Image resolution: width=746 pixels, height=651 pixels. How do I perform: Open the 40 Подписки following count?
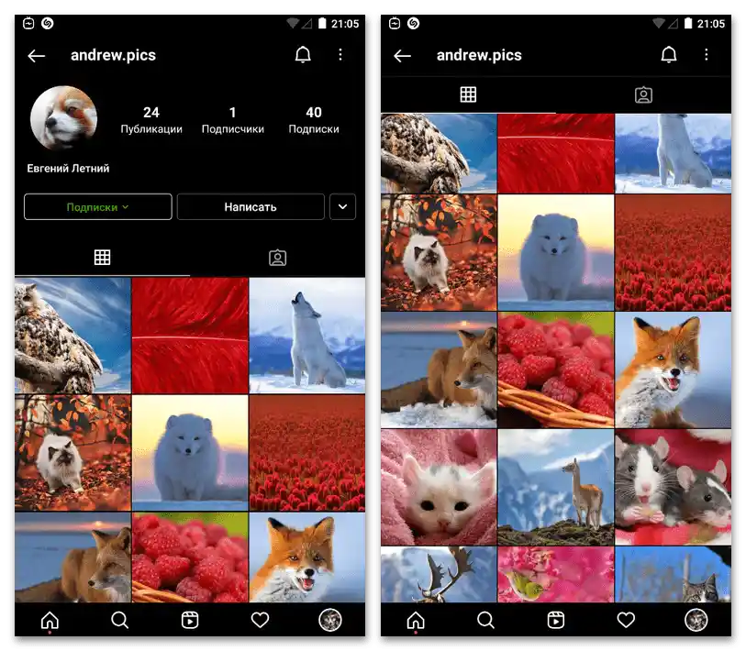tap(314, 120)
